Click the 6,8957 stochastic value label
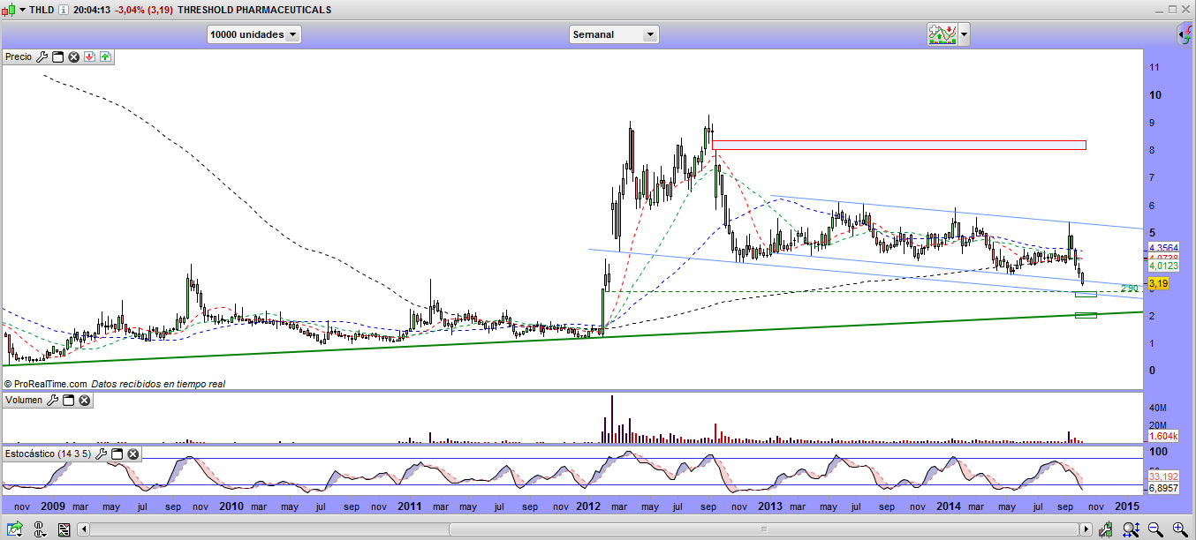The width and height of the screenshot is (1196, 540). point(1162,488)
